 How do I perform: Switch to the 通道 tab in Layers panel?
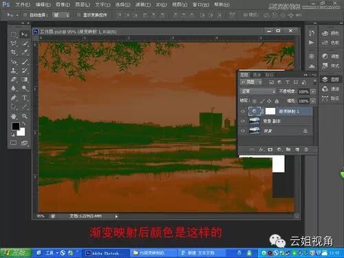click(x=257, y=75)
